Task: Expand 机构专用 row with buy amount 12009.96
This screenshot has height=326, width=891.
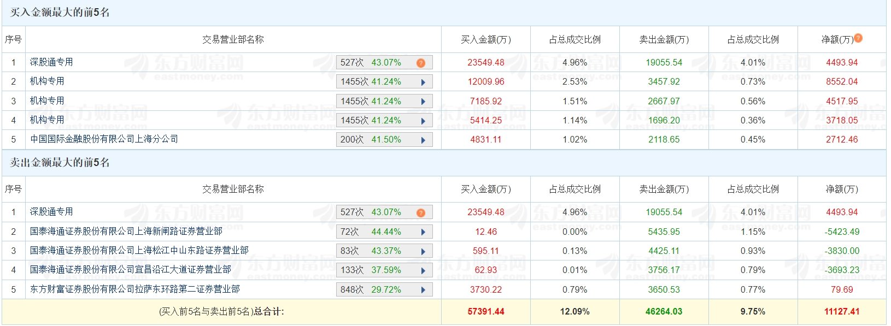Action: [x=423, y=82]
